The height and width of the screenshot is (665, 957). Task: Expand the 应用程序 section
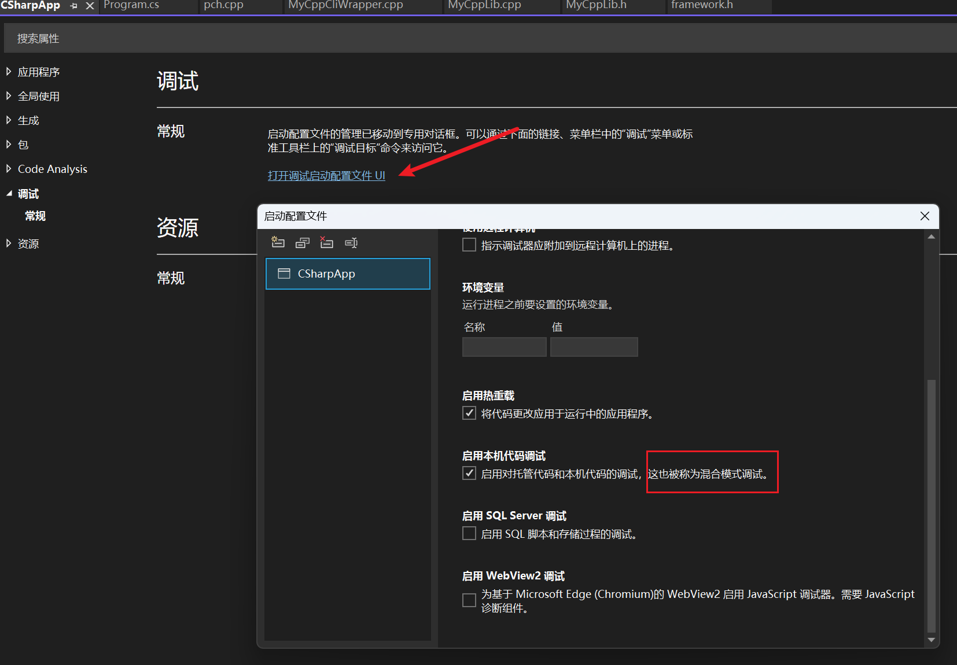tap(9, 72)
